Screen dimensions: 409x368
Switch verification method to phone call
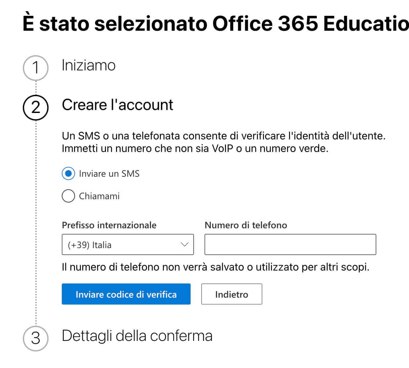(x=68, y=196)
